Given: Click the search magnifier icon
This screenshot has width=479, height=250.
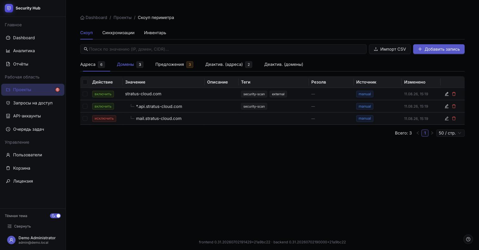Looking at the screenshot, I should [86, 49].
